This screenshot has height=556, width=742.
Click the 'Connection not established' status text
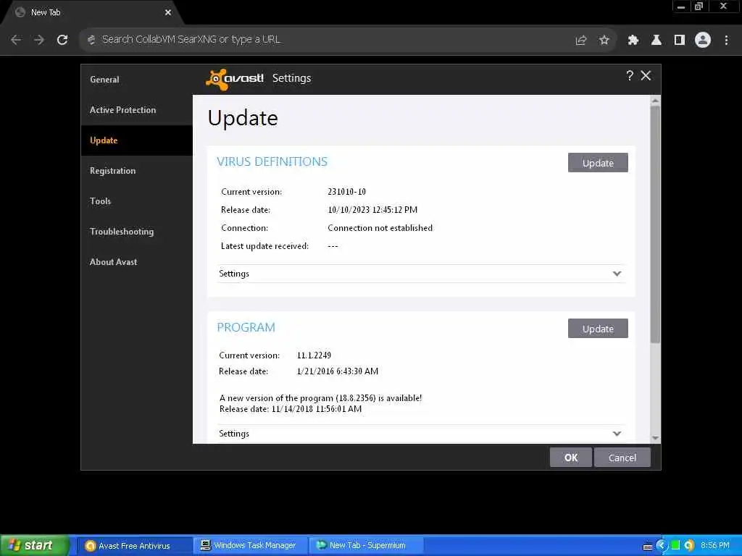tap(380, 228)
